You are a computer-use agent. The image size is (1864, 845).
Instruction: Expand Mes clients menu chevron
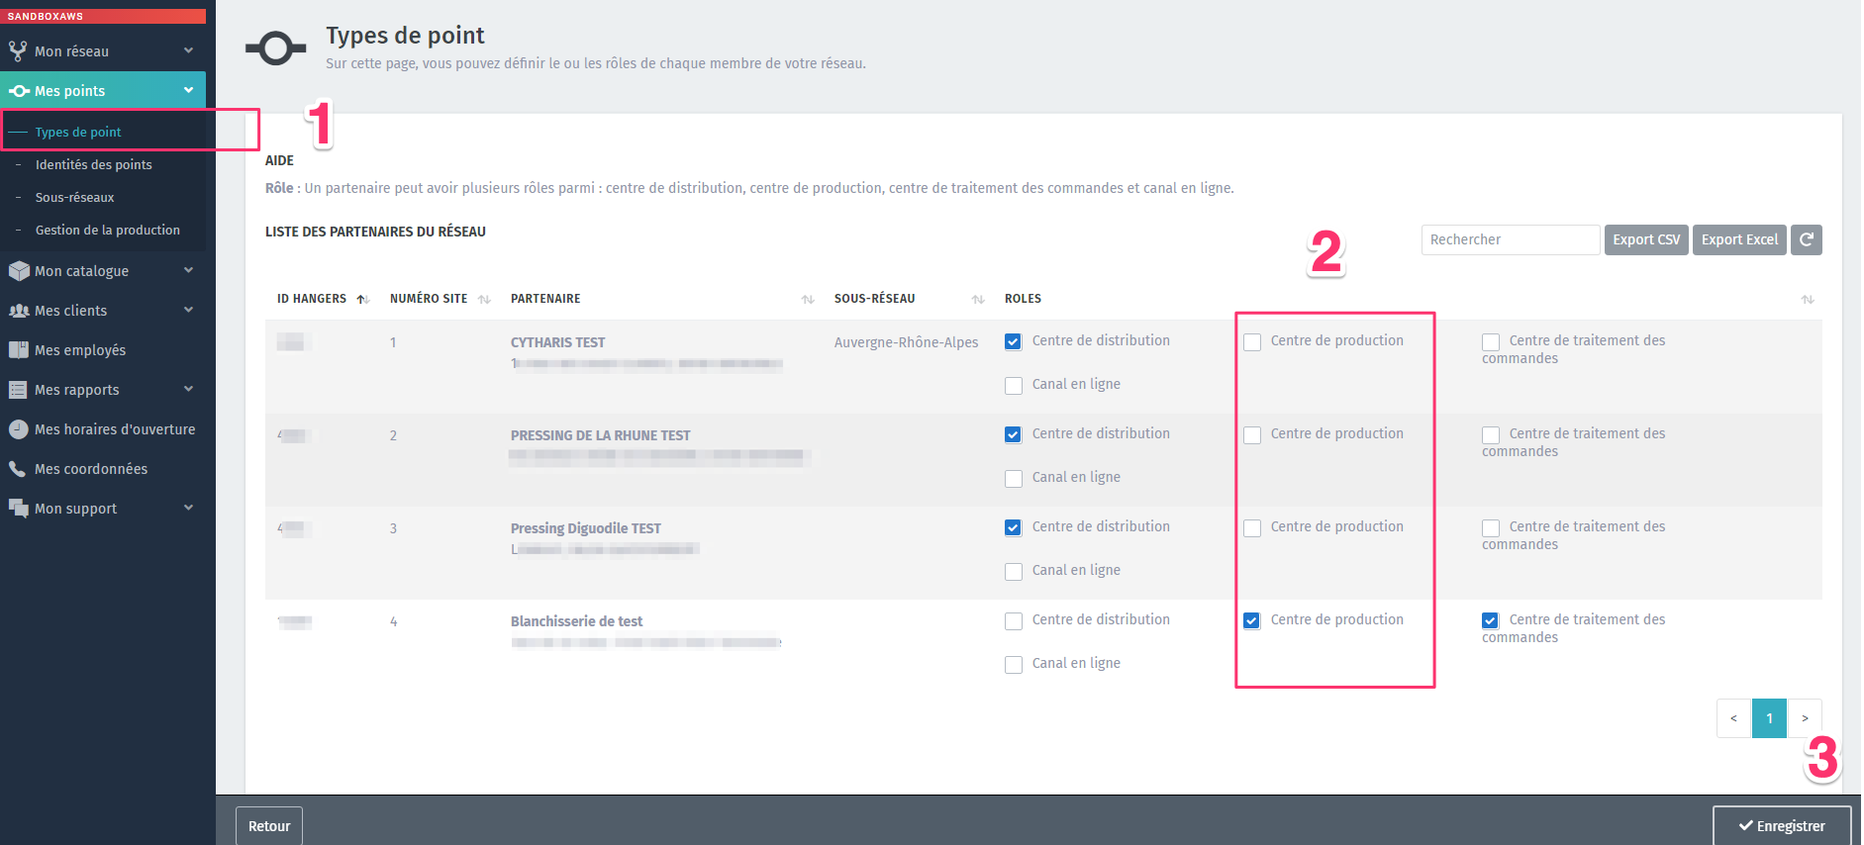coord(189,310)
